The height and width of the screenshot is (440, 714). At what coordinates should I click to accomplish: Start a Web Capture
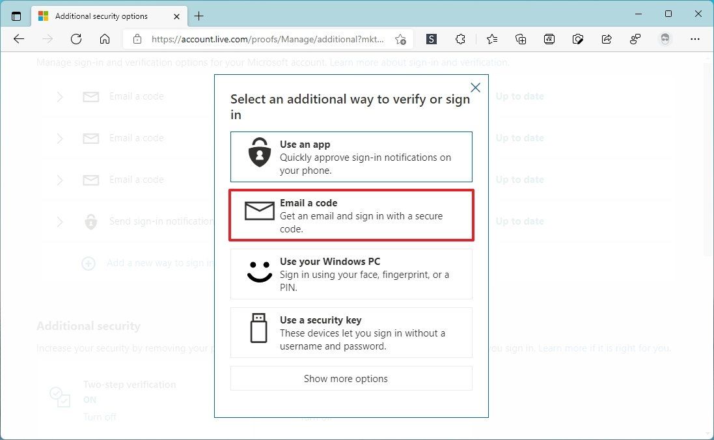578,39
